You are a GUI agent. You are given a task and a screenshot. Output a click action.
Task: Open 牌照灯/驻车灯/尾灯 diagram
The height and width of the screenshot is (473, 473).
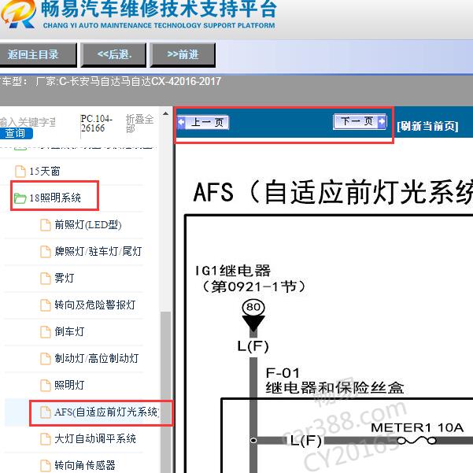pos(98,251)
